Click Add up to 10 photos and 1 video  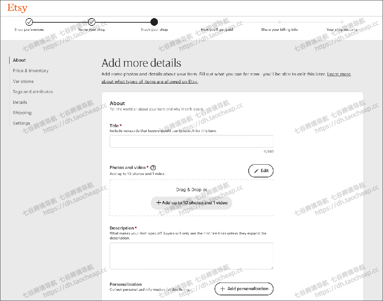pyautogui.click(x=191, y=203)
